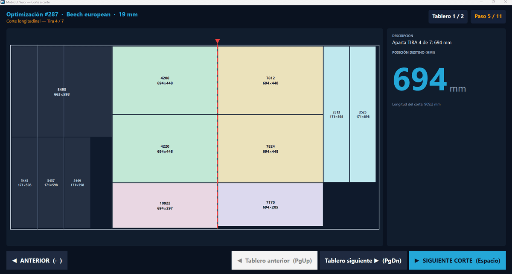Image resolution: width=512 pixels, height=274 pixels.
Task: Select light blue piece 3513 171×898
Action: point(336,114)
